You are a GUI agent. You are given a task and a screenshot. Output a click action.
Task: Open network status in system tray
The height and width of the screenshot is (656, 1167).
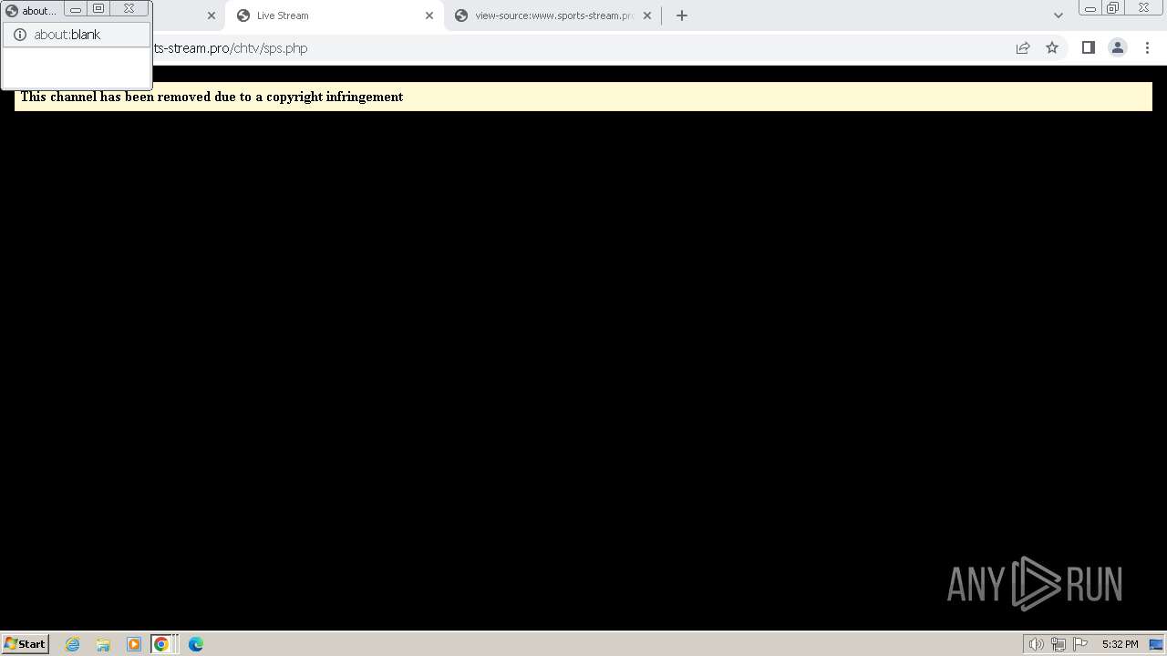point(1059,644)
